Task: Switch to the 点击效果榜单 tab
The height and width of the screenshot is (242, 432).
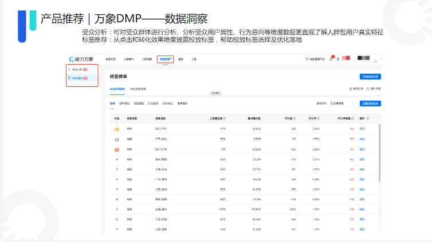Action: (117, 89)
